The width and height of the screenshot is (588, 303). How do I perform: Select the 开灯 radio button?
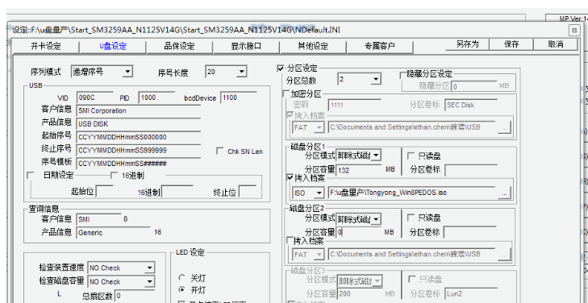click(182, 290)
